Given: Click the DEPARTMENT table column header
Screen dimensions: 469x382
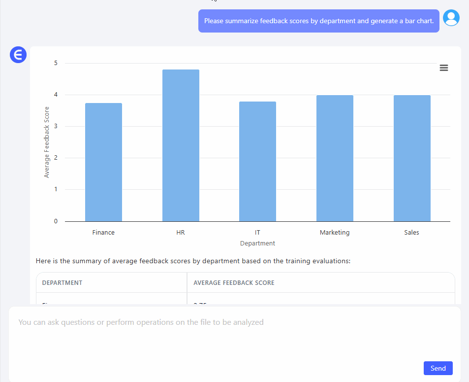Looking at the screenshot, I should (x=62, y=283).
